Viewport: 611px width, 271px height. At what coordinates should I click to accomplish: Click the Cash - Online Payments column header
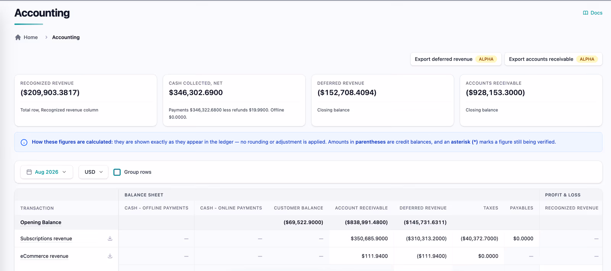tap(231, 208)
